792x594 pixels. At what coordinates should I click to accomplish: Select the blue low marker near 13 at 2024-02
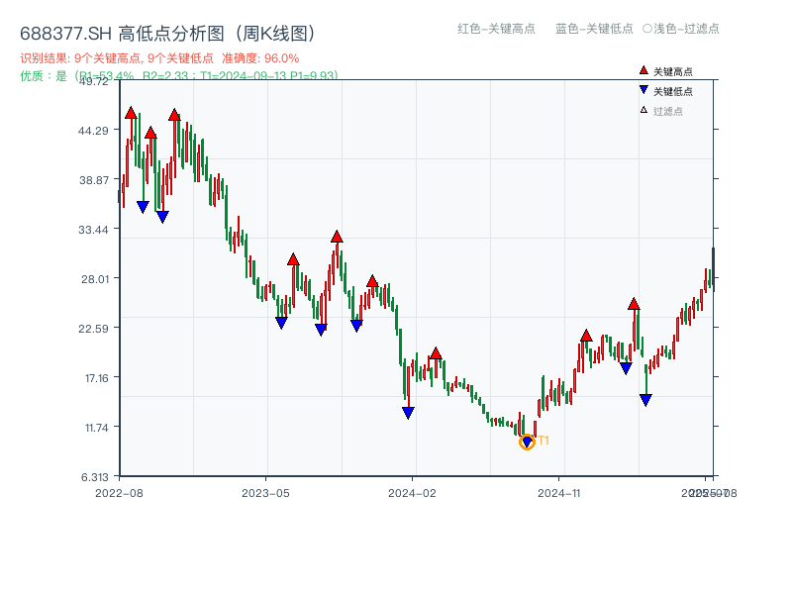click(408, 413)
